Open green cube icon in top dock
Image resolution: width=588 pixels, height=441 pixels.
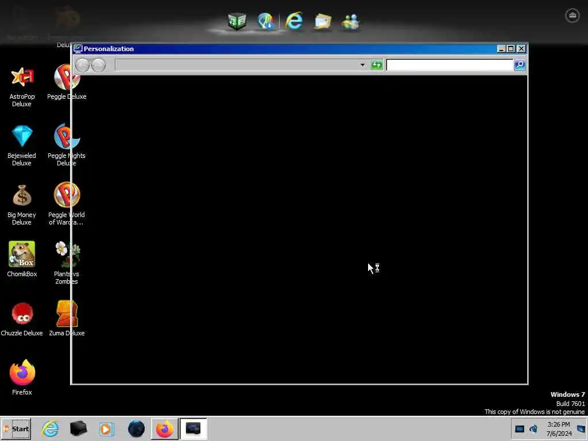(237, 21)
